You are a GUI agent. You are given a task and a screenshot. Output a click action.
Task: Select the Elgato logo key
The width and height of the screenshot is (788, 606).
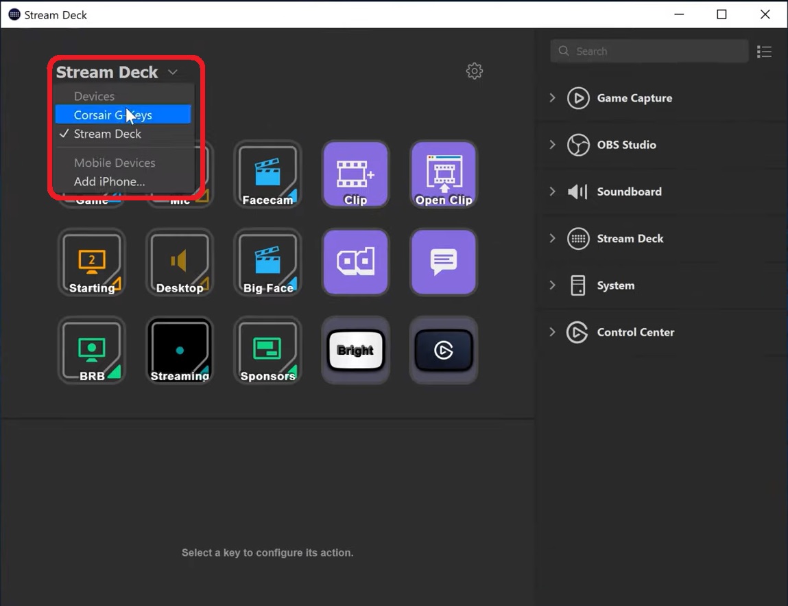pyautogui.click(x=443, y=350)
